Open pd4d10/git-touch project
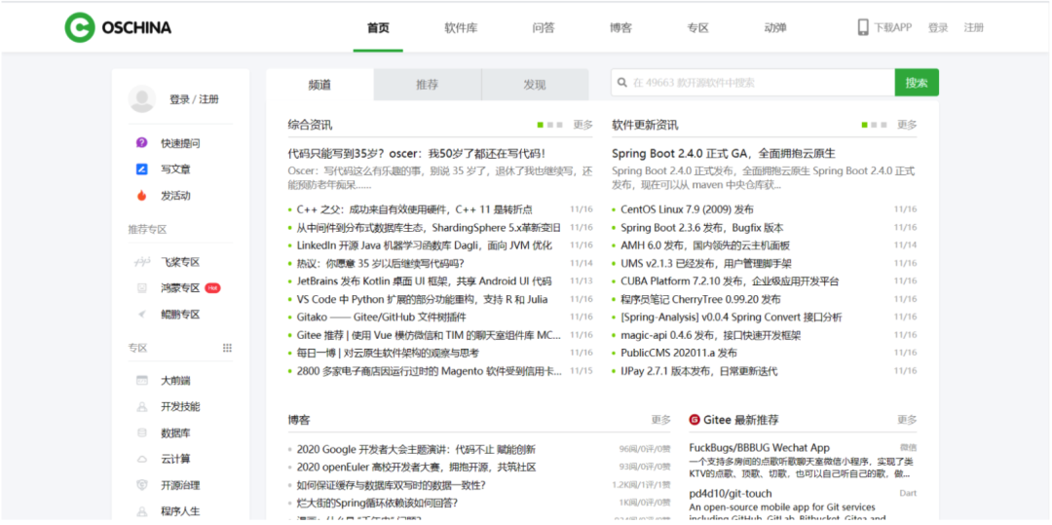The height and width of the screenshot is (525, 1052). 730,494
